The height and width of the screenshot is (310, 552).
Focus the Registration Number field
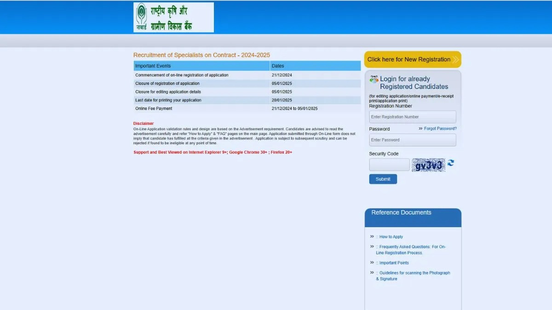(413, 117)
